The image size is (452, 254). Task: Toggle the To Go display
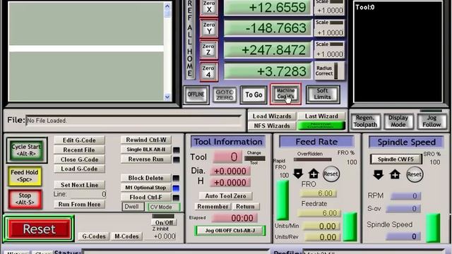pos(254,95)
